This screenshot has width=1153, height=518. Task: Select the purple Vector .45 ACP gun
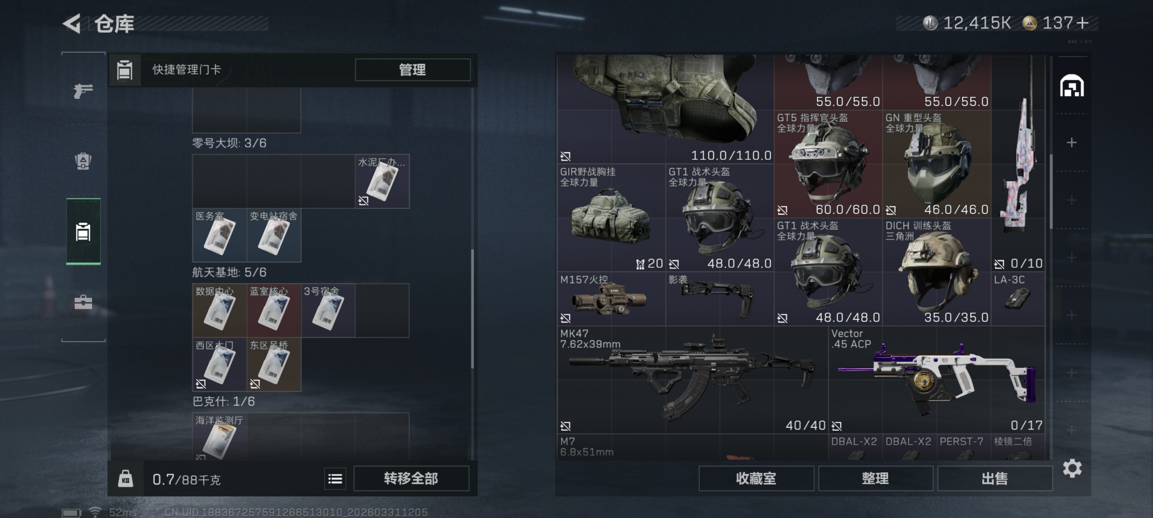coord(936,379)
